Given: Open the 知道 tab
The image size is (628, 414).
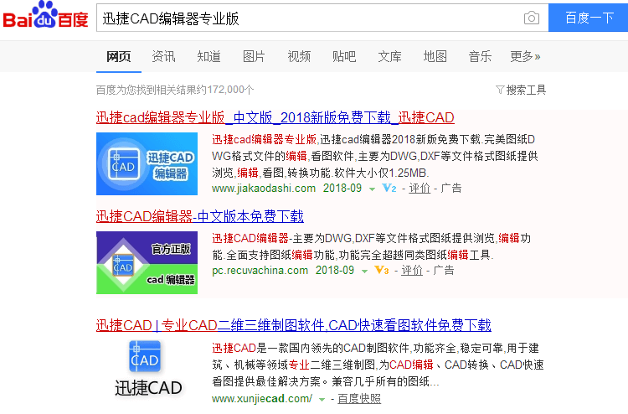Looking at the screenshot, I should (208, 56).
